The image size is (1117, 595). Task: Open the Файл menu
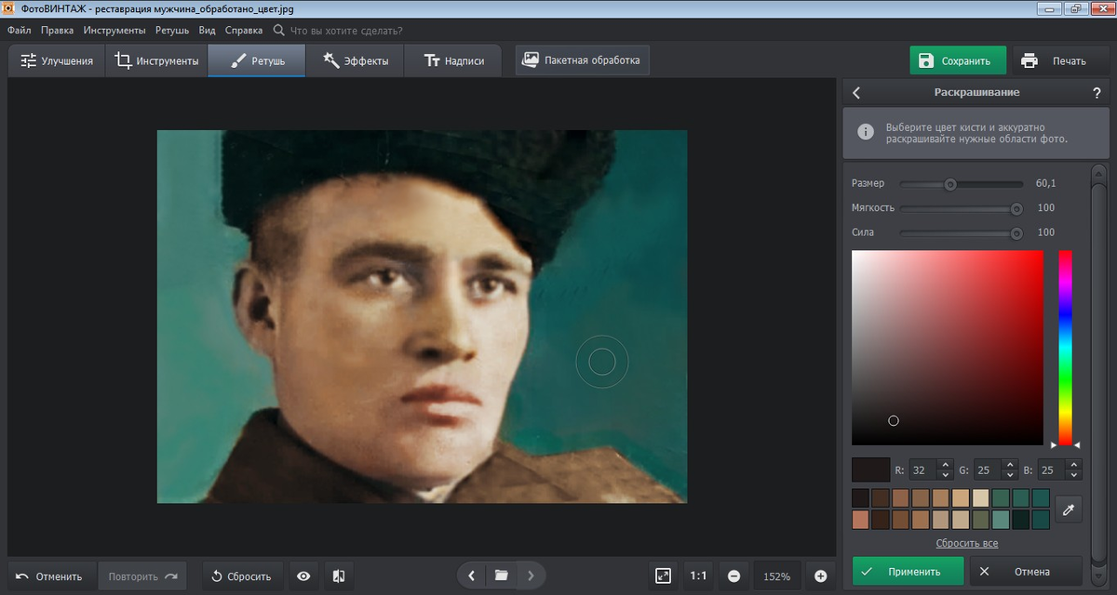click(20, 30)
